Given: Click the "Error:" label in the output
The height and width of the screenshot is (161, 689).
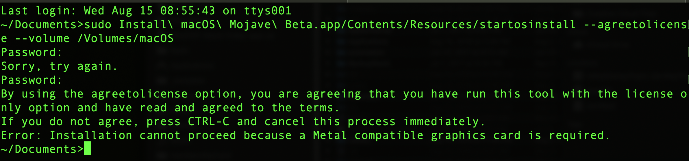Looking at the screenshot, I should pyautogui.click(x=21, y=136).
